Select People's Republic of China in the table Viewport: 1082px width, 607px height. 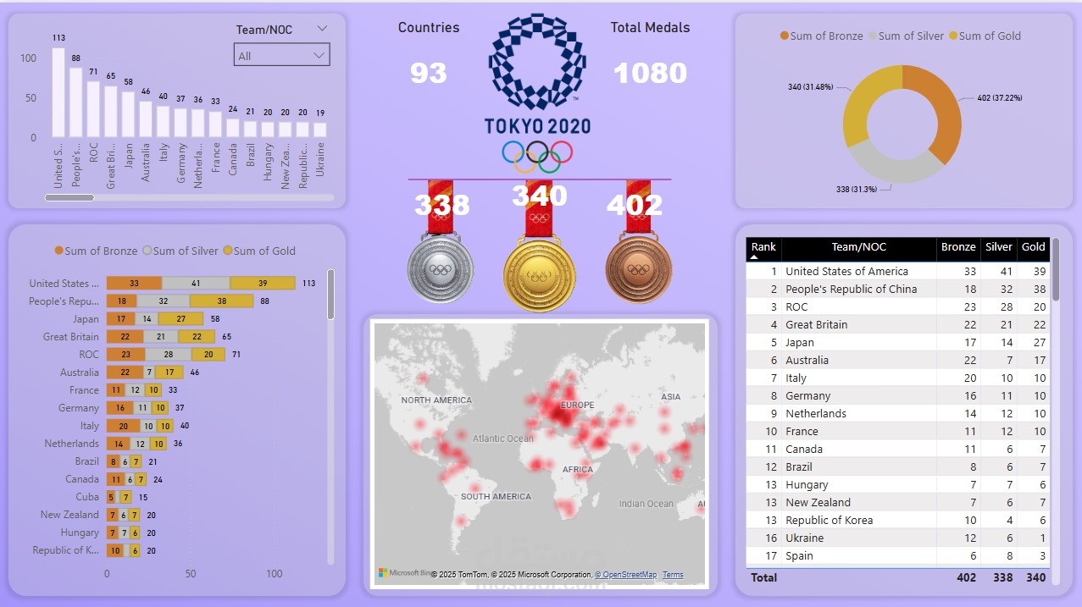[897, 289]
